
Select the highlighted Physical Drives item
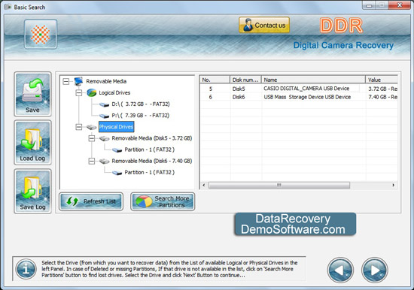point(116,127)
